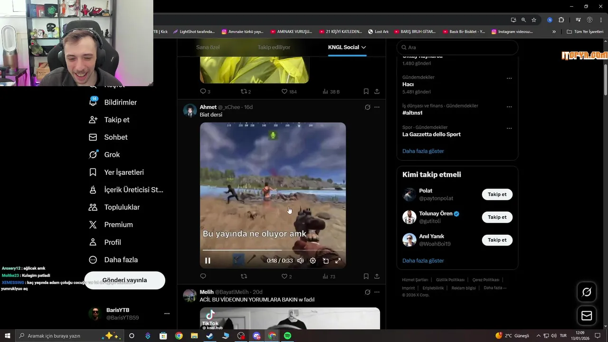Bookmark the post with 184 likes

point(366,91)
